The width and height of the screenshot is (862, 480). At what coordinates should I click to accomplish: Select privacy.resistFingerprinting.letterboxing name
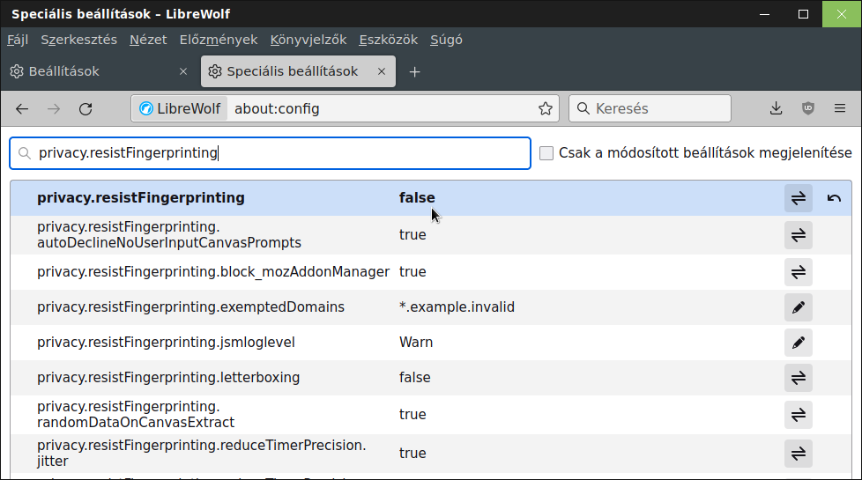(x=168, y=377)
